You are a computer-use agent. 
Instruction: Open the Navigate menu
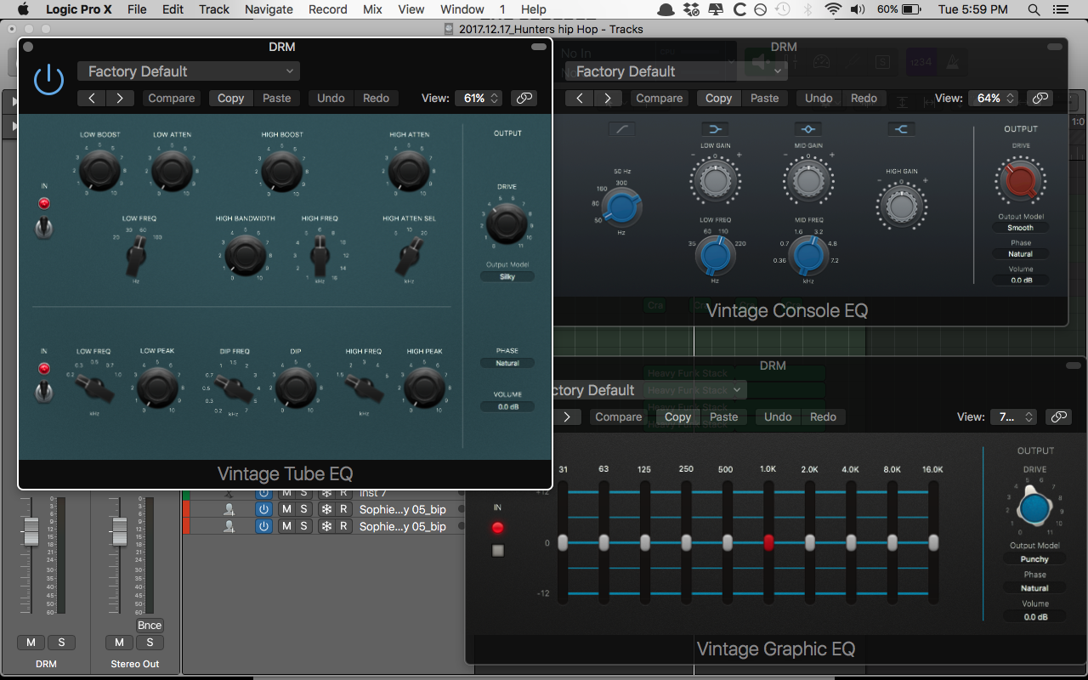[x=269, y=9]
